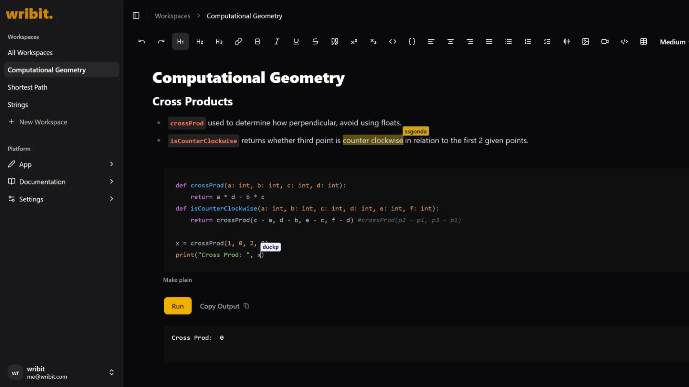Click the audio waveform icon
This screenshot has height=387, width=689.
(566, 42)
